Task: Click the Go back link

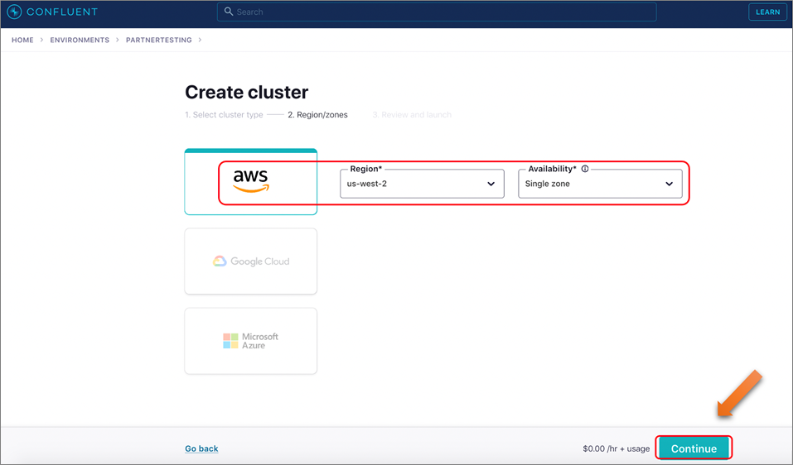Action: point(201,448)
